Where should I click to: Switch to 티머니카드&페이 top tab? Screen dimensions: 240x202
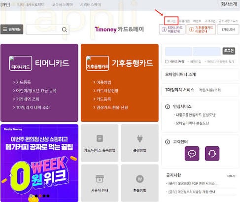coord(31,4)
